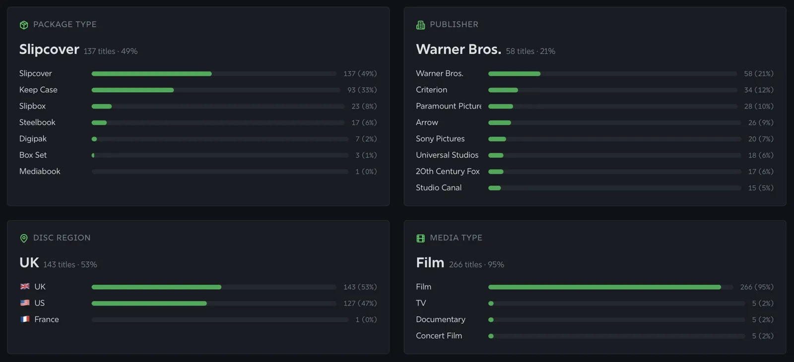This screenshot has width=794, height=362.
Task: Click the '137 titles · 49%' summary
Action: pyautogui.click(x=111, y=51)
